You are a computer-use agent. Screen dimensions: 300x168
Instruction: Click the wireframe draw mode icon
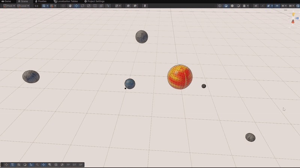[220, 6]
